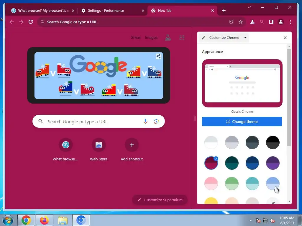Expand the Customize Chrome panel dropdown
The height and width of the screenshot is (226, 302).
[245, 38]
